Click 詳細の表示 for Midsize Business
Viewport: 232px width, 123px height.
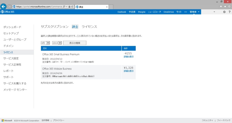[128, 71]
